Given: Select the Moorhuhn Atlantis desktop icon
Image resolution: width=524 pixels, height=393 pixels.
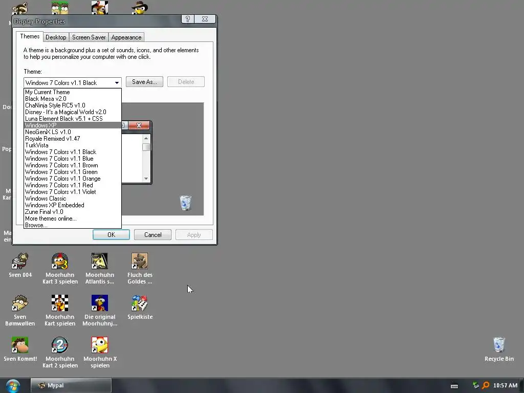Looking at the screenshot, I should tap(100, 269).
